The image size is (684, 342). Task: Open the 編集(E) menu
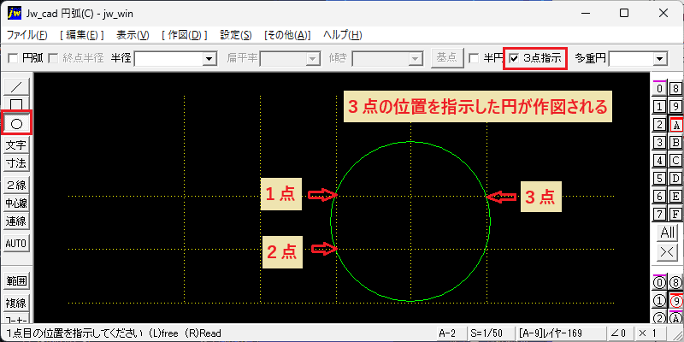pyautogui.click(x=81, y=35)
